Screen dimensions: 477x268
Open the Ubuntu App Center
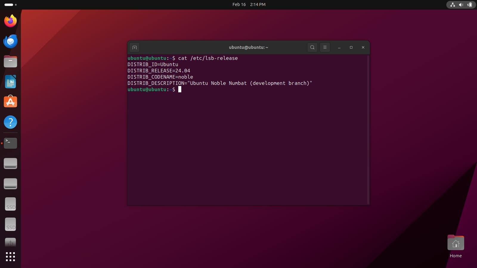coord(10,102)
